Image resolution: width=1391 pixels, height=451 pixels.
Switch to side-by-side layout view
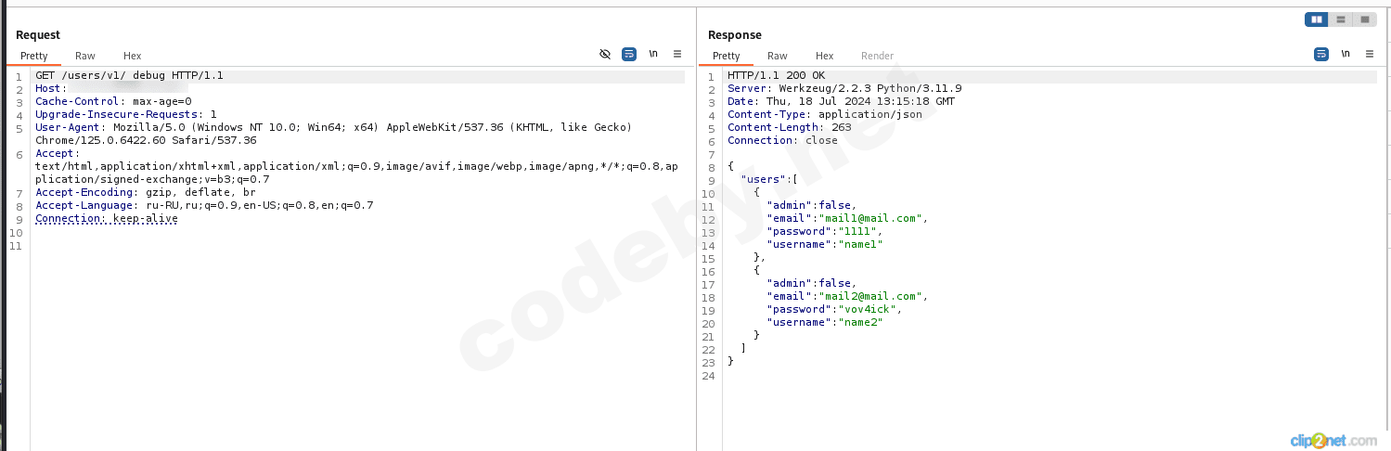(1317, 19)
